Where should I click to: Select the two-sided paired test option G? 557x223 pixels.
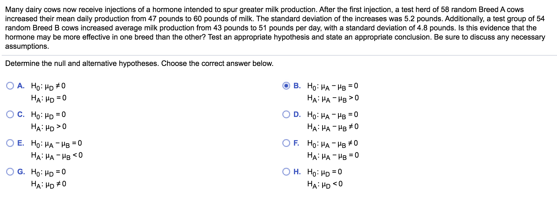coord(10,172)
